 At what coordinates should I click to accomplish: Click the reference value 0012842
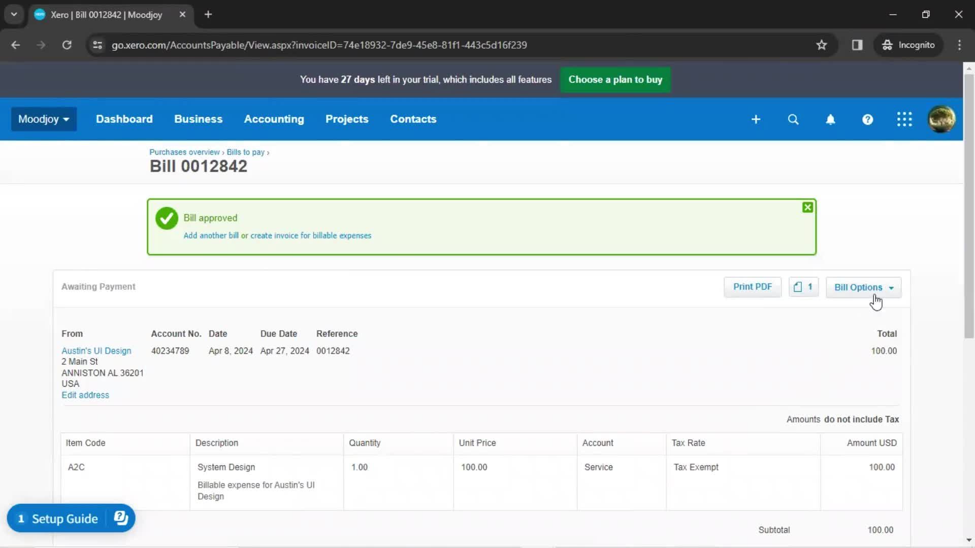(x=333, y=351)
